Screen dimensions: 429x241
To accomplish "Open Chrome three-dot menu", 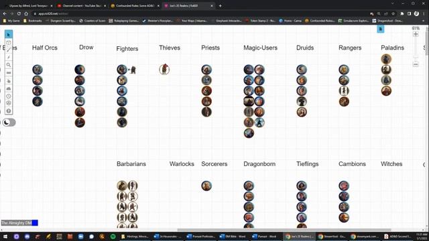I will point(424,13).
